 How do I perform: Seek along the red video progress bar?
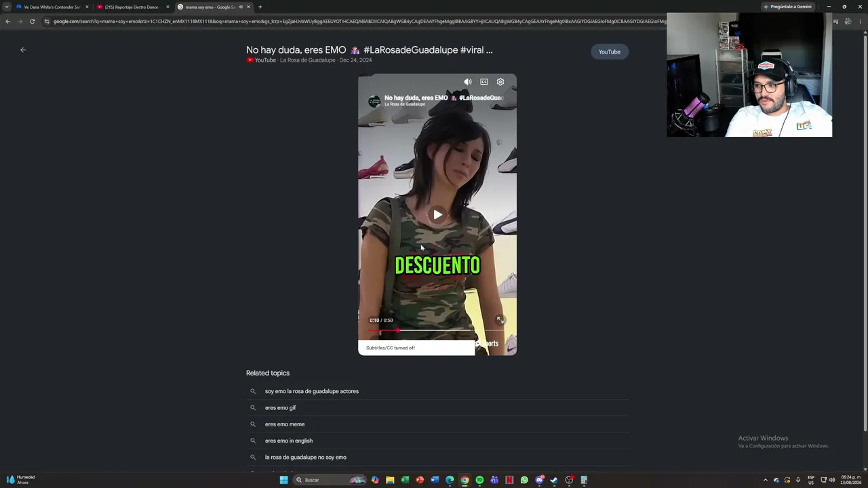coord(437,331)
